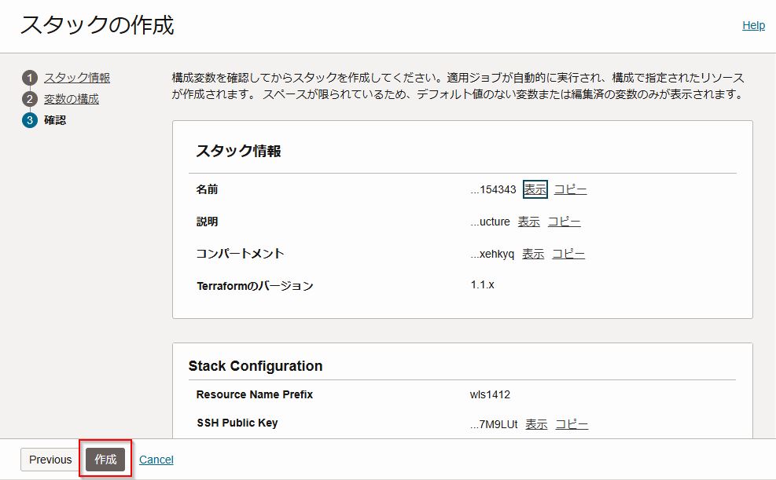The width and height of the screenshot is (776, 480).
Task: Show the full SSH Public Key
Action: click(536, 424)
